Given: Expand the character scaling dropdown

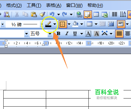Looking at the screenshot, I should pyautogui.click(x=111, y=34).
